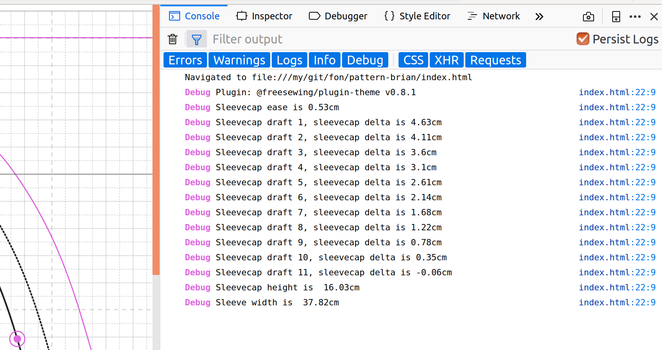Screen dimensions: 662x350
Task: Switch to the Network tab
Action: click(x=493, y=16)
